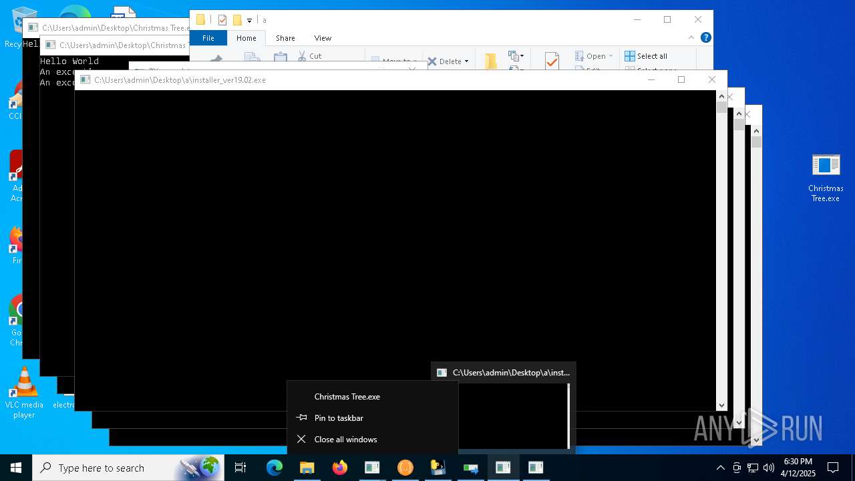Click the search highlights icon in search box

click(200, 468)
